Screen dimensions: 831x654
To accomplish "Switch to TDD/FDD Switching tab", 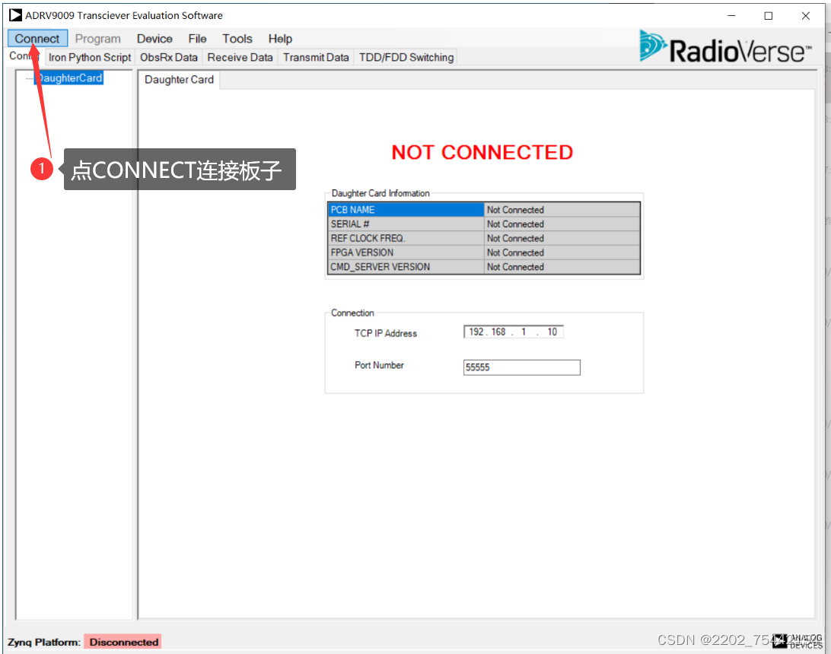I will tap(406, 57).
